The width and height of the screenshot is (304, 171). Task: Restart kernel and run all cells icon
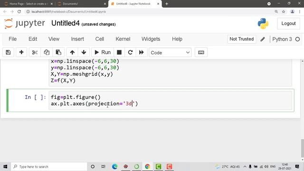[142, 52]
